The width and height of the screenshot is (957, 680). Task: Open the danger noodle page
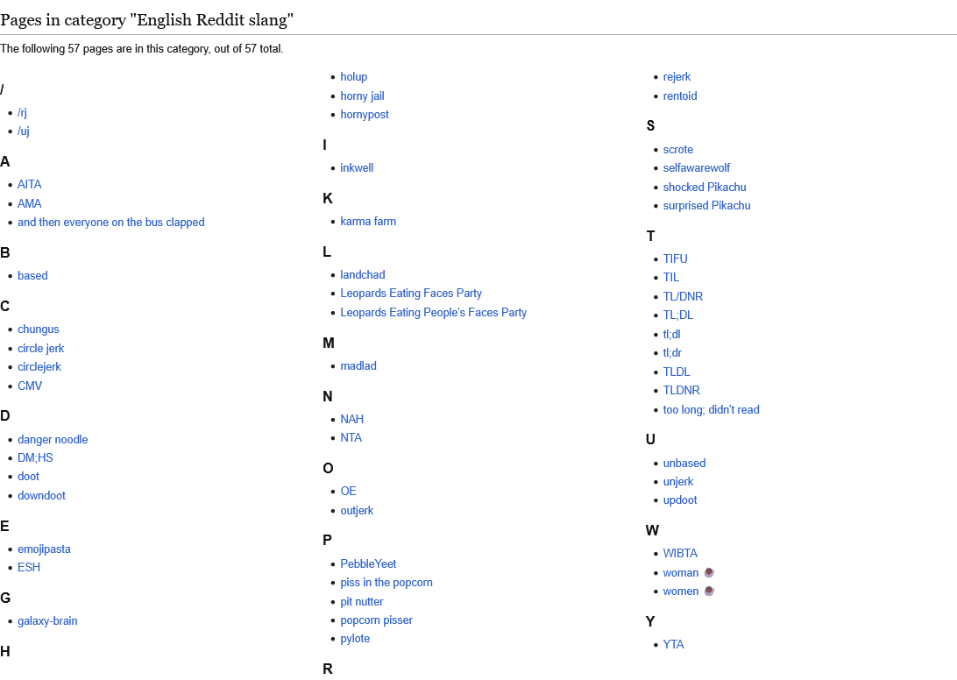(x=53, y=440)
